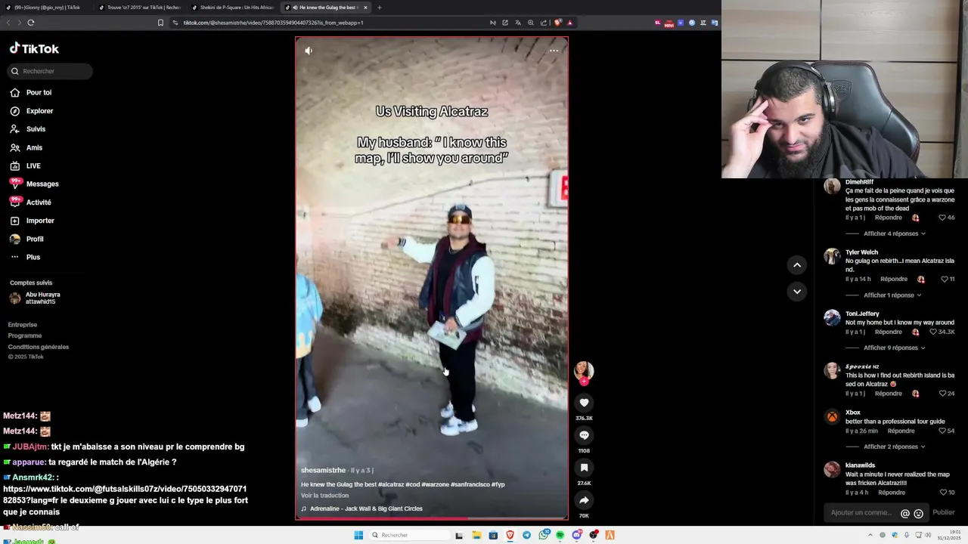Mute the video with the speaker icon
This screenshot has width=968, height=544.
click(x=309, y=51)
